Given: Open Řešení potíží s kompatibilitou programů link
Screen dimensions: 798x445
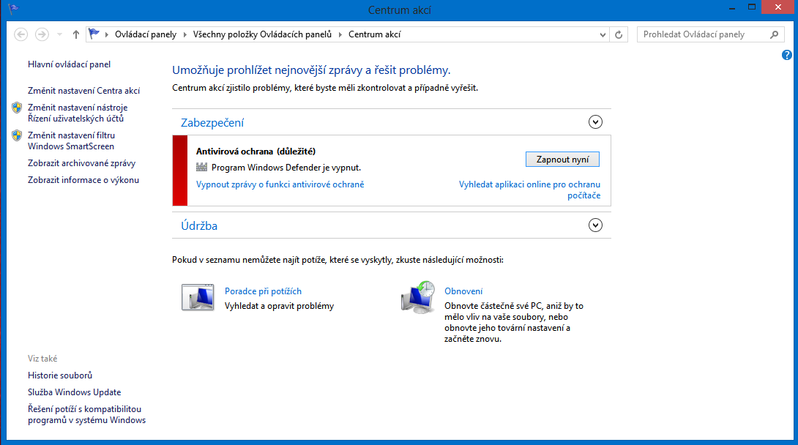Looking at the screenshot, I should click(x=86, y=414).
